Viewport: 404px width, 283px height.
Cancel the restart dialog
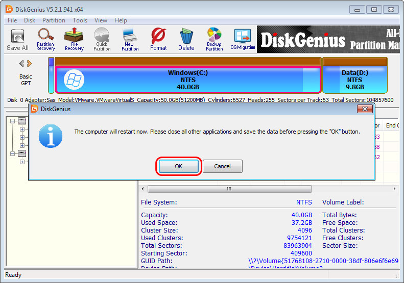(222, 166)
